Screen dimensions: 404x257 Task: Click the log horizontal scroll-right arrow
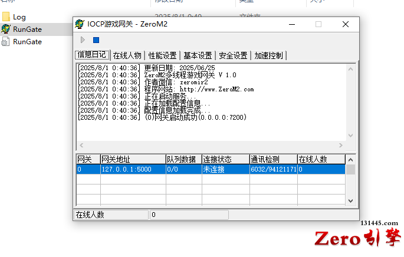pyautogui.click(x=341, y=145)
